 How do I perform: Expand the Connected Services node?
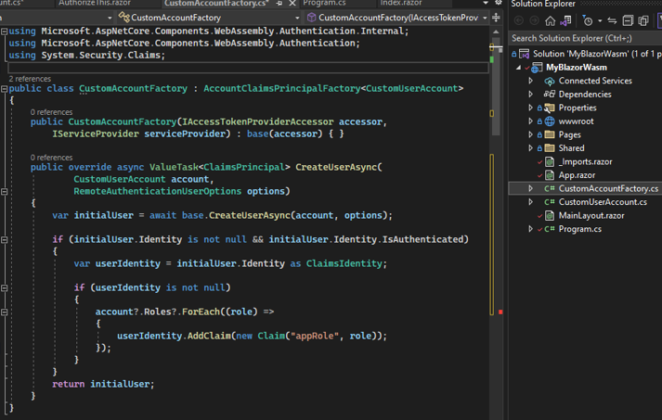point(531,81)
